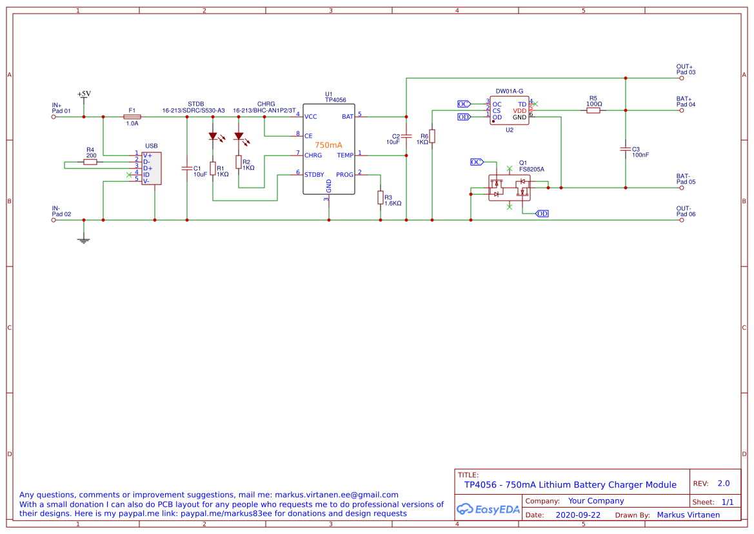Select resistor R5 symbol
Viewport: 754px width, 534px height.
(x=593, y=110)
